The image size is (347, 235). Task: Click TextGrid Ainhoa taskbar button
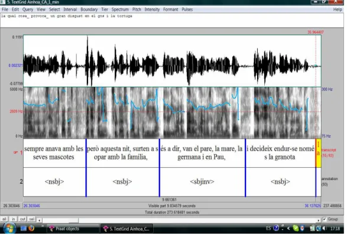127,229
